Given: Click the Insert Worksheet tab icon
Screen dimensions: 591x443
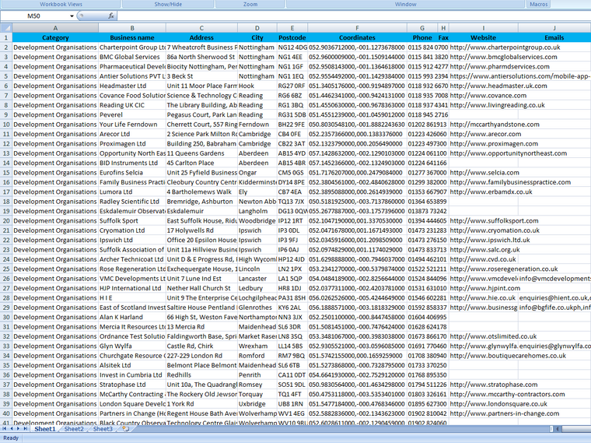Looking at the screenshot, I should pyautogui.click(x=125, y=429).
